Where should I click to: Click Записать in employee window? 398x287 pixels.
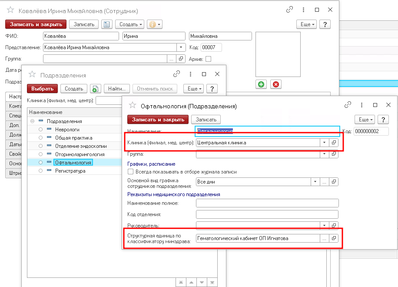click(84, 24)
